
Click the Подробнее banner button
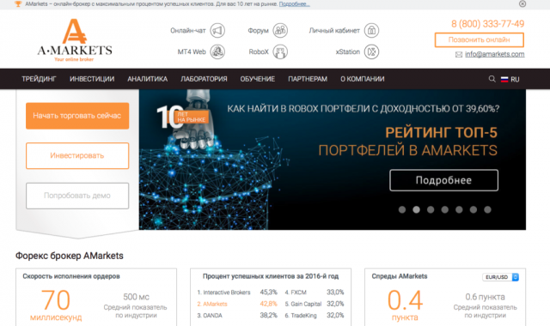pyautogui.click(x=443, y=180)
